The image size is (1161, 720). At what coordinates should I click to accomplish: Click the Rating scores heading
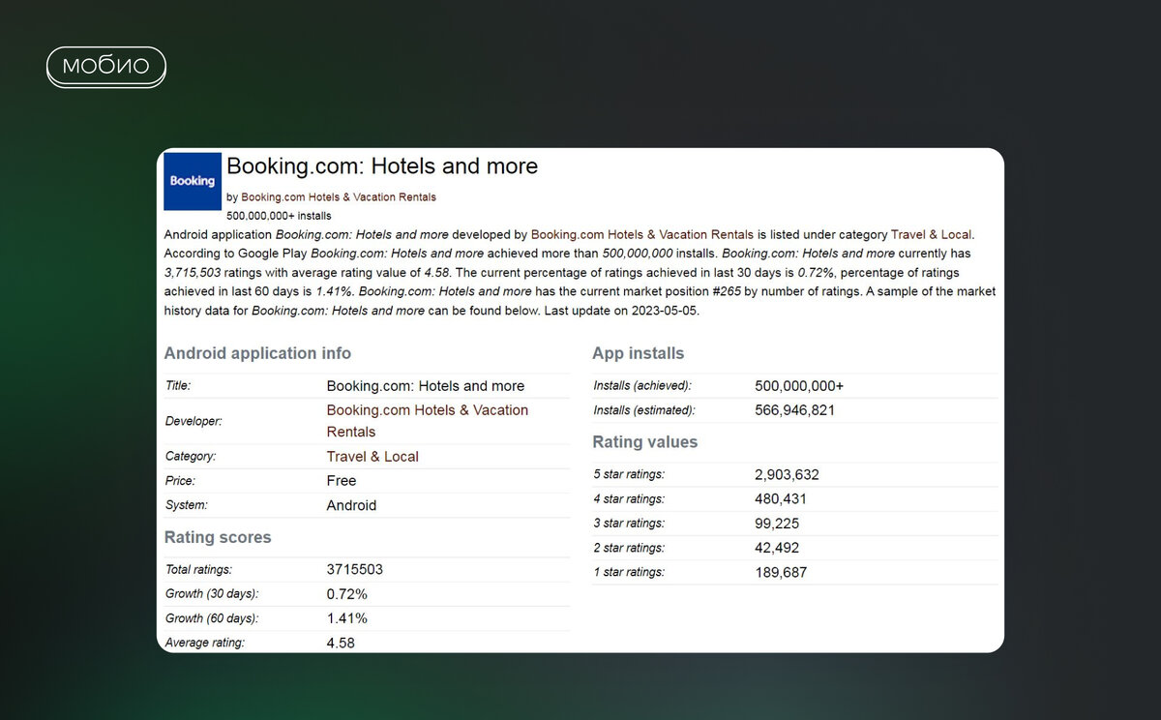[x=218, y=537]
